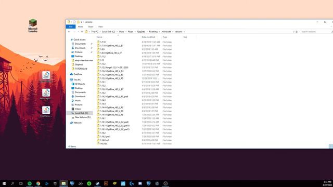The height and width of the screenshot is (187, 333).
Task: Open the Xbox app on taskbar
Action: tap(89, 183)
